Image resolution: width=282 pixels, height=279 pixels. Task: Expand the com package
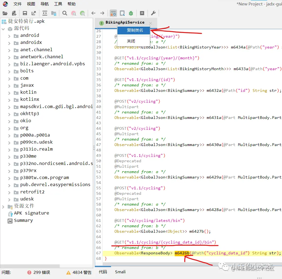pos(9,79)
